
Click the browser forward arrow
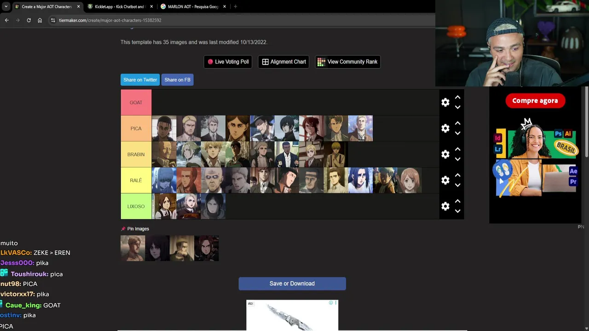17,20
